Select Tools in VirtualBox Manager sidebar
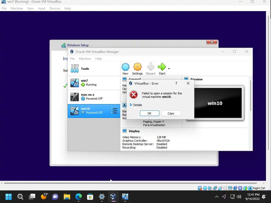Viewport: 271px width, 203px height. pyautogui.click(x=94, y=68)
